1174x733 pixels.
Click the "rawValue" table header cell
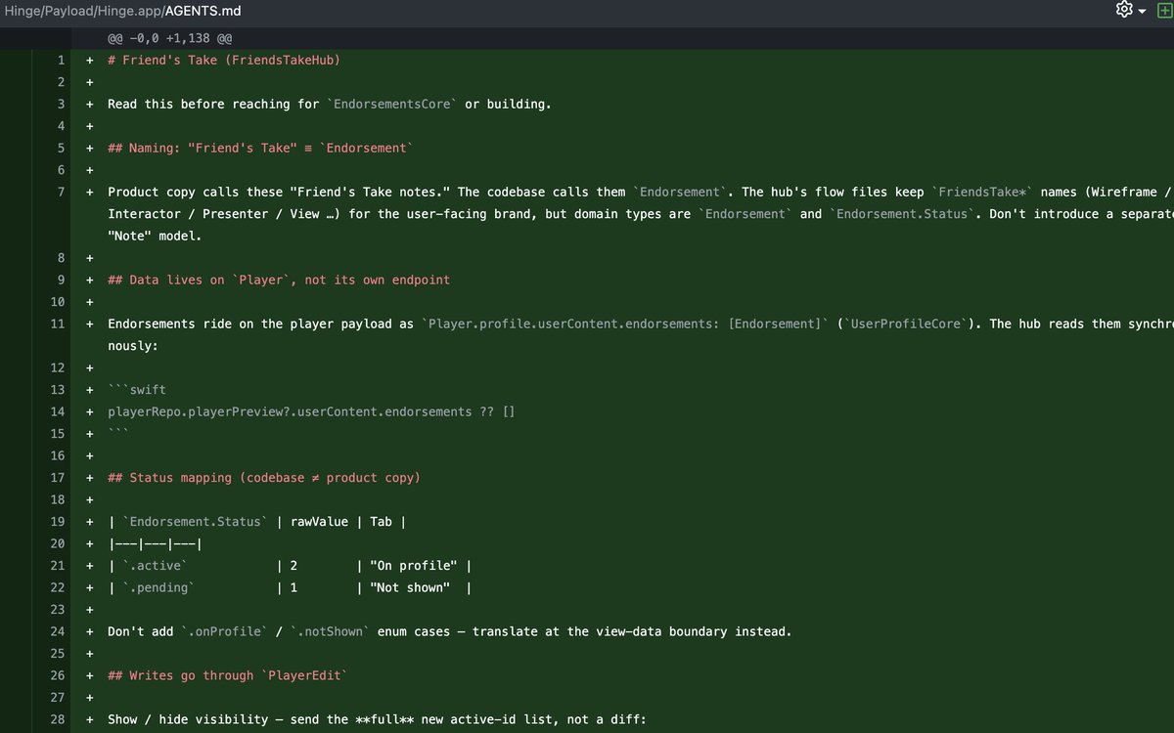319,521
